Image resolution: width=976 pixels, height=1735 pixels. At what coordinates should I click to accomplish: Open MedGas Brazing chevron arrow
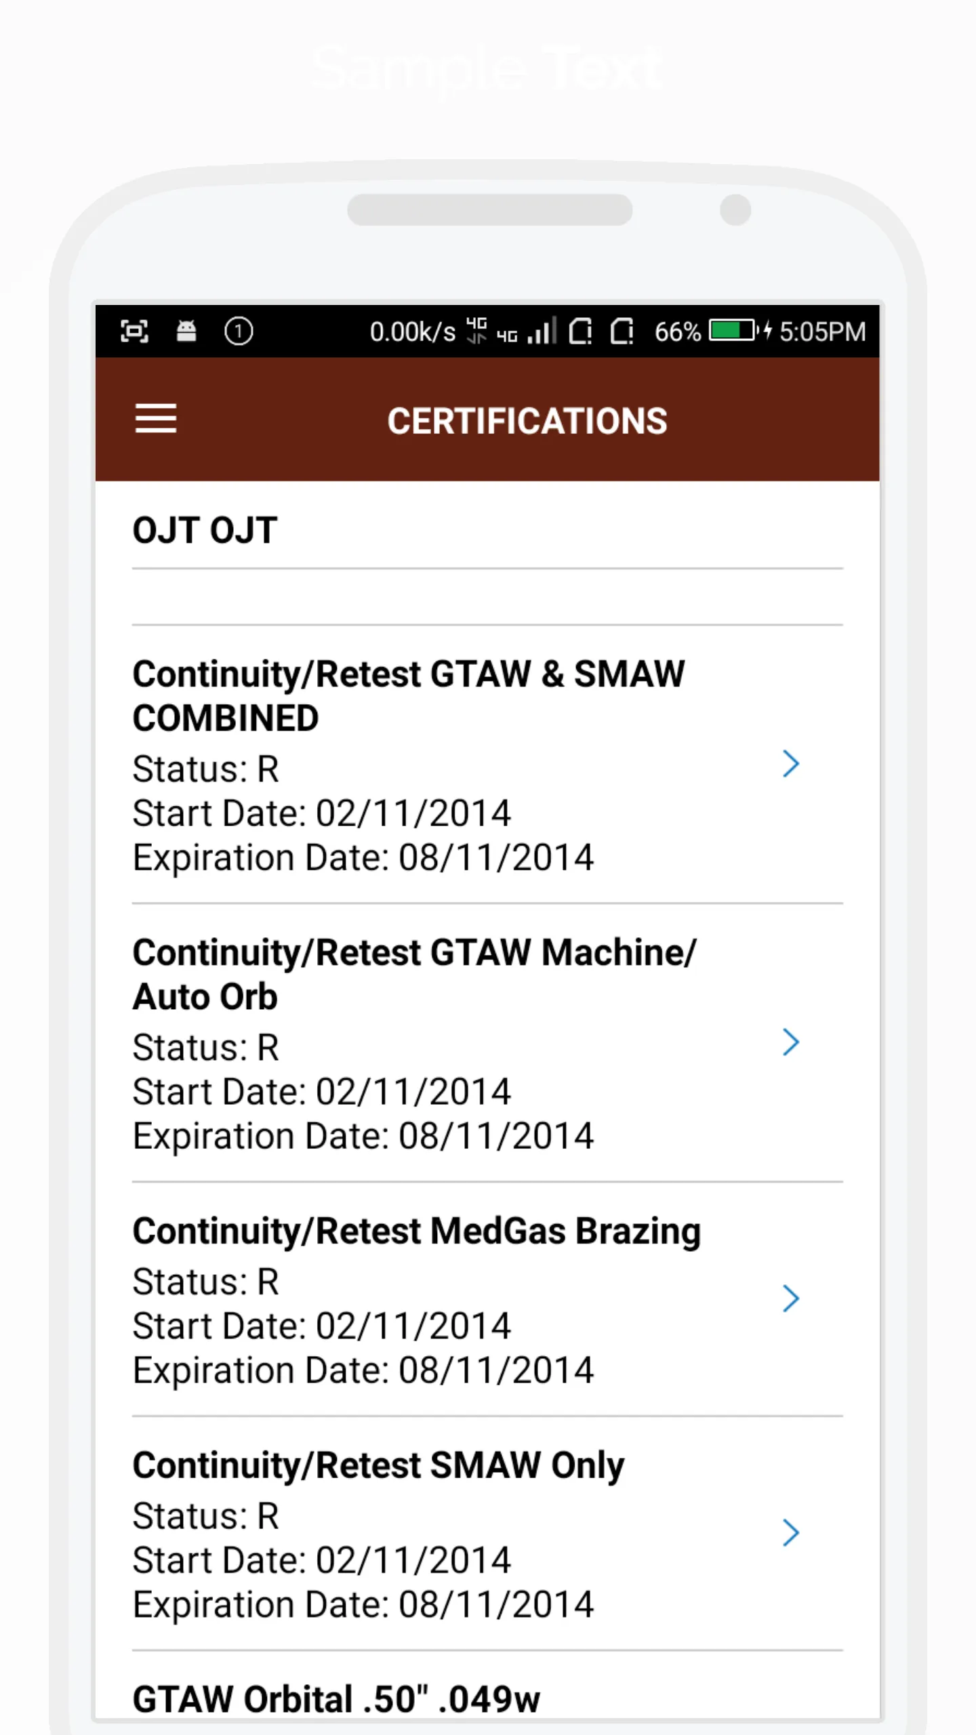coord(790,1299)
